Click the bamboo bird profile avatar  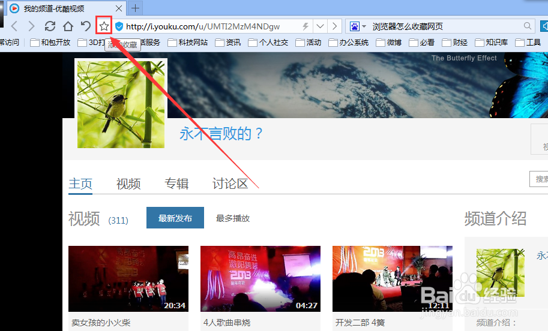pyautogui.click(x=121, y=104)
